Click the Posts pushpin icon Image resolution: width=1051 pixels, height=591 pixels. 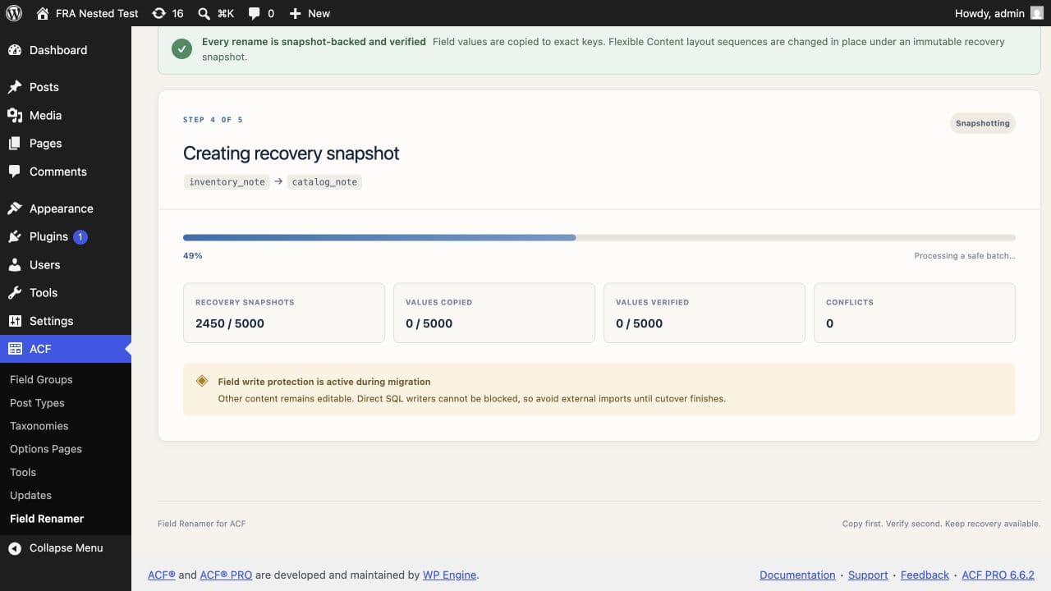pos(15,87)
